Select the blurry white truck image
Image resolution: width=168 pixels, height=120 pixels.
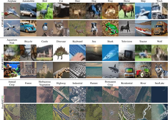click(160, 11)
